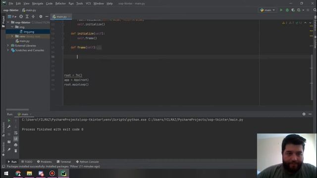
Task: Open the Problems tool window
Action: [45, 162]
